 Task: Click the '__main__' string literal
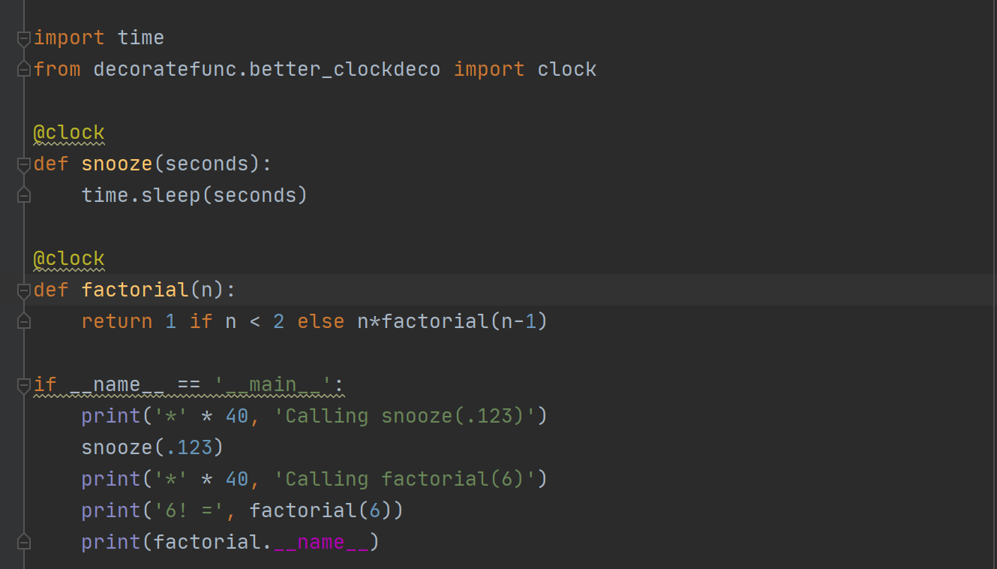point(273,384)
